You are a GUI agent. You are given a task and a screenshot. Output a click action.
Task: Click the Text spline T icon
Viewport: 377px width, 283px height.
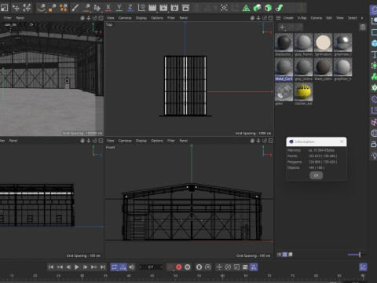click(x=374, y=54)
